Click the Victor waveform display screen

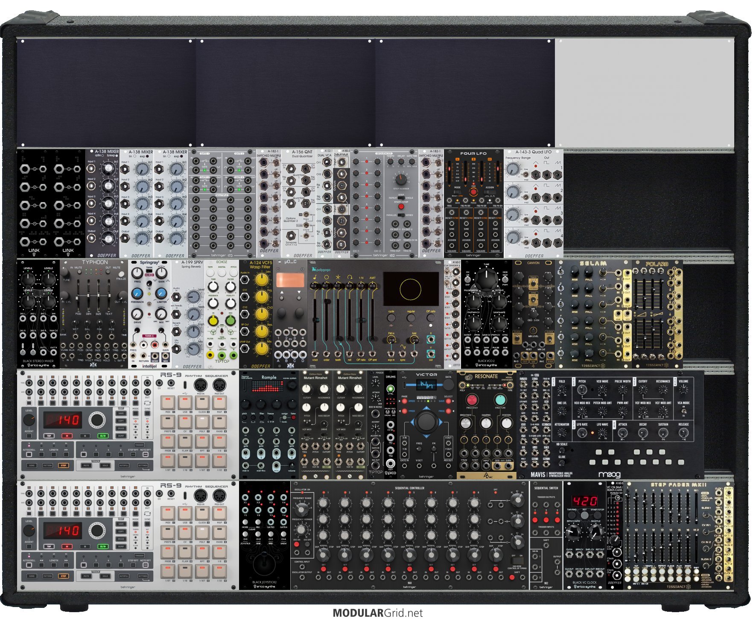click(x=426, y=385)
